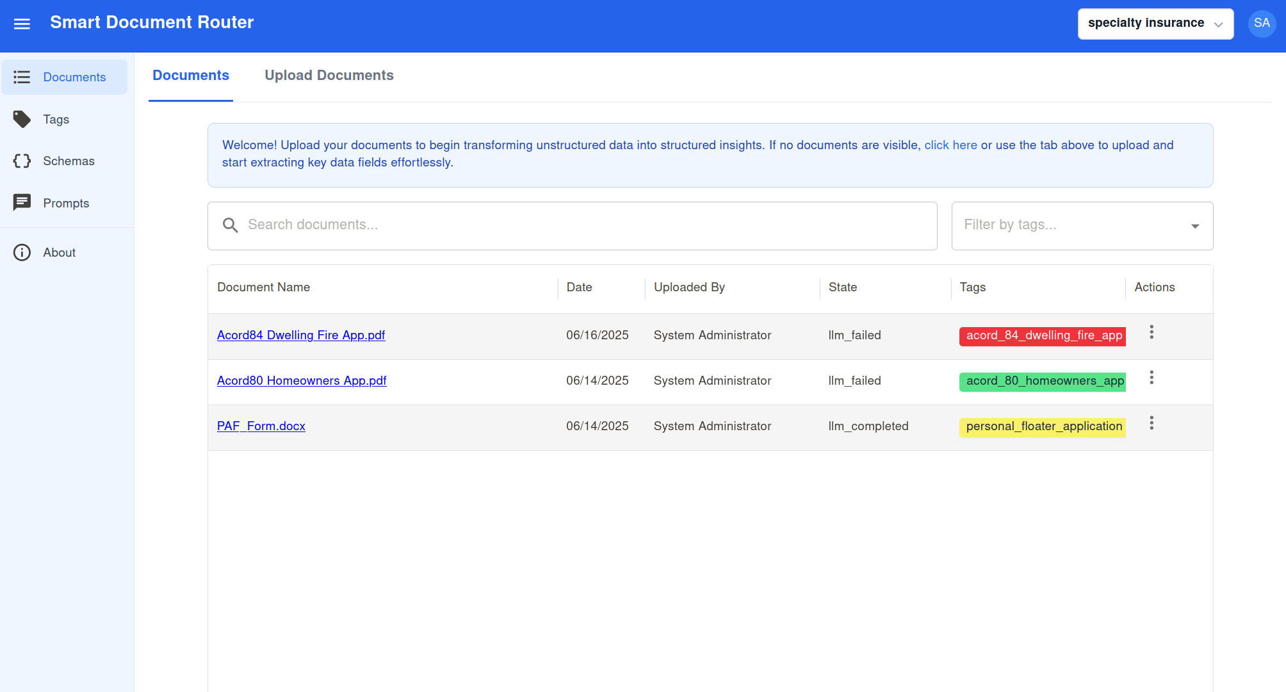Open the PAF_Form.docx document link
Image resolution: width=1286 pixels, height=692 pixels.
tap(261, 426)
